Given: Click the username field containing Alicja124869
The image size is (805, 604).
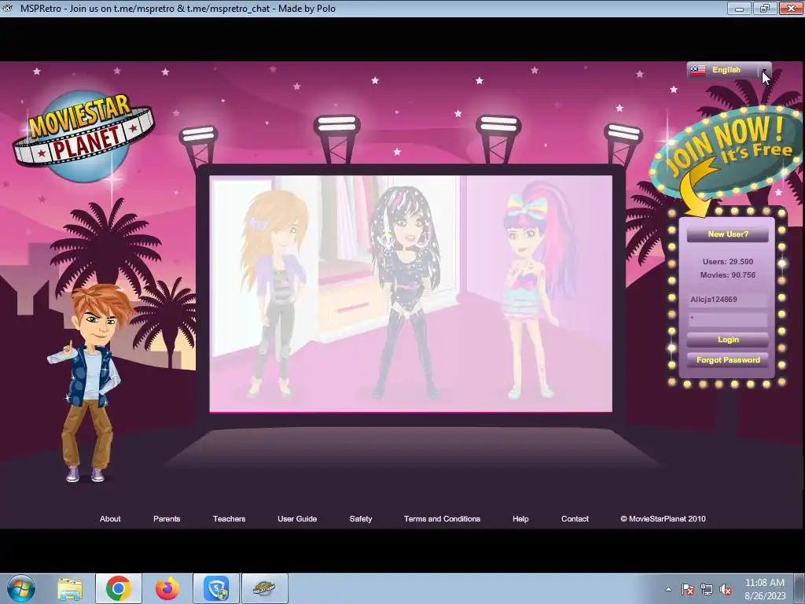Looking at the screenshot, I should pyautogui.click(x=727, y=300).
